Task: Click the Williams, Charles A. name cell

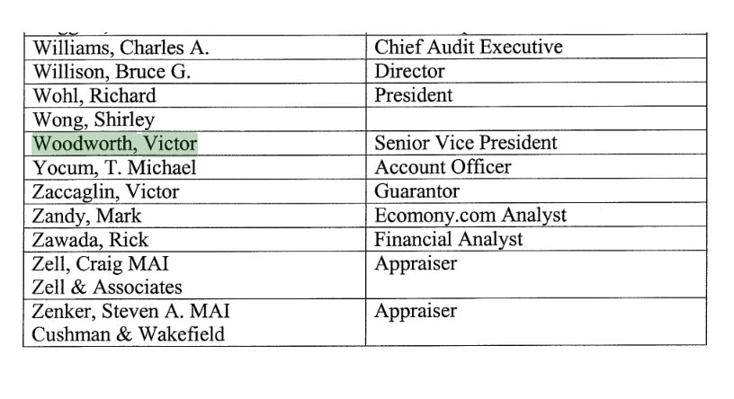Action: (x=194, y=48)
